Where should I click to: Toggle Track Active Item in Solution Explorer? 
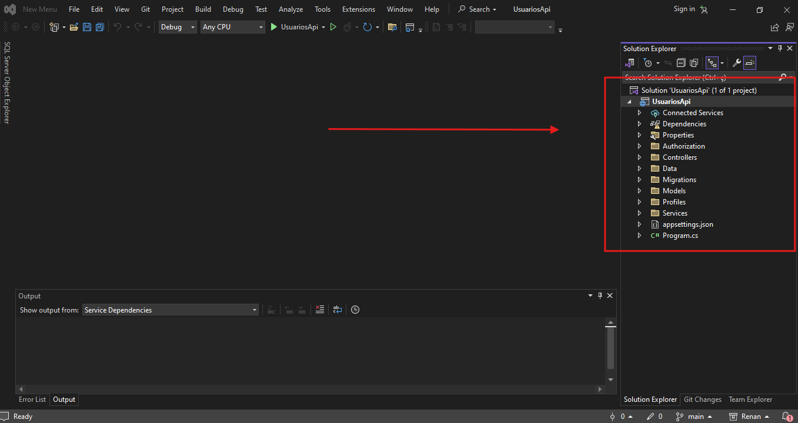[712, 63]
